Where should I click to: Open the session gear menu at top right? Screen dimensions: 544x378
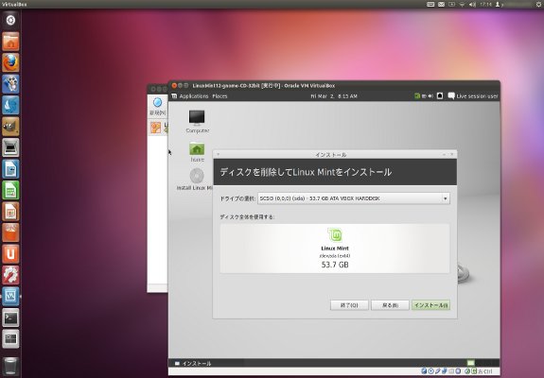pos(538,5)
